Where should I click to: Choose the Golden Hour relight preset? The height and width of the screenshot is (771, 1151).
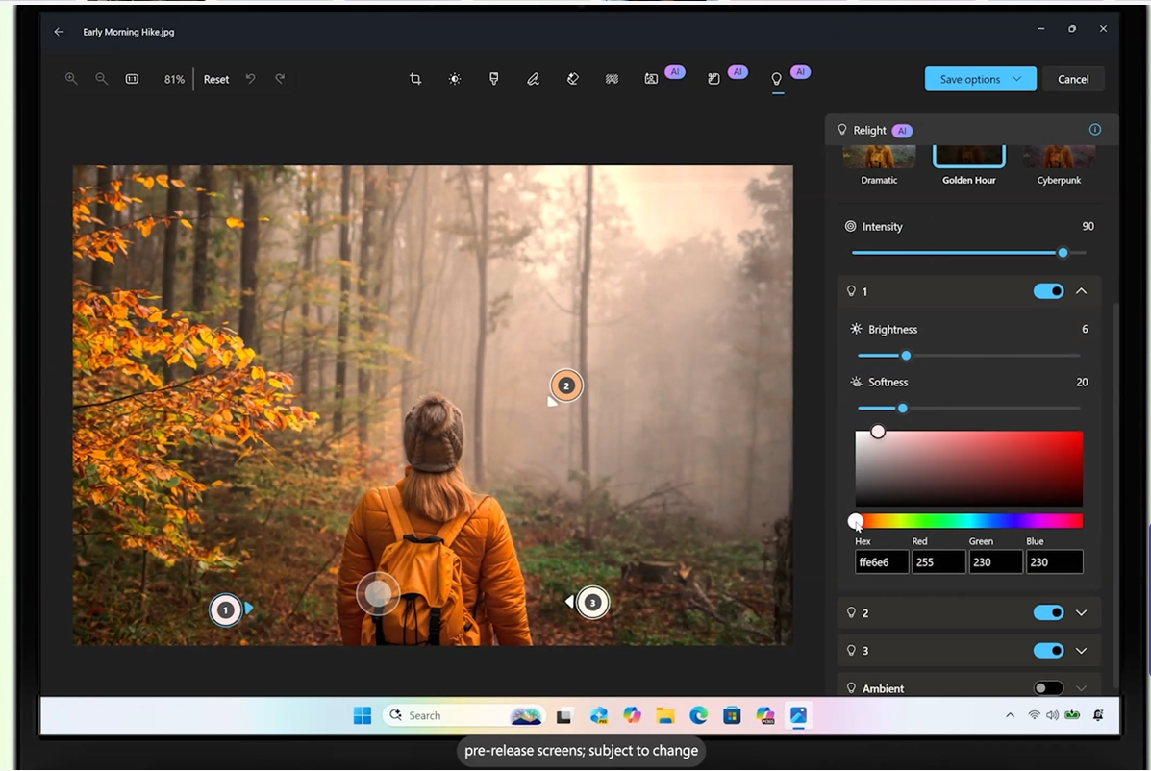[x=969, y=165]
